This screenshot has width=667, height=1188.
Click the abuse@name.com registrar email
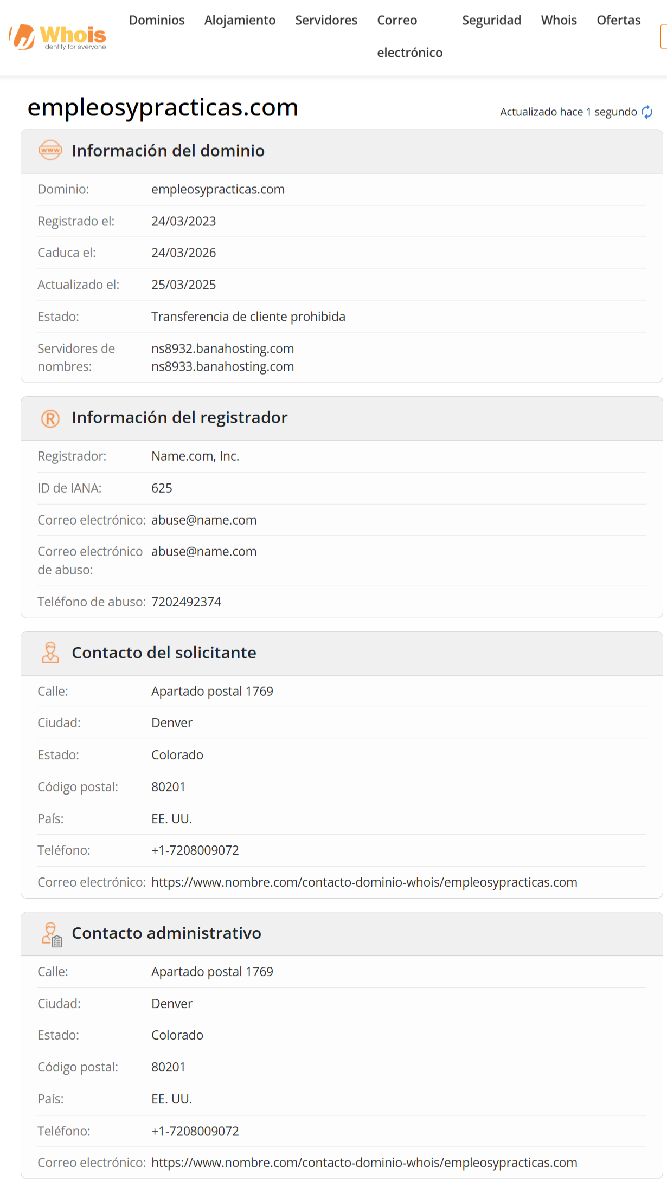(x=204, y=520)
